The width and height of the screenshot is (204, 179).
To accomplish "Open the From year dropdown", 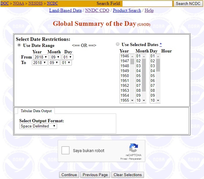I will pyautogui.click(x=41, y=57).
